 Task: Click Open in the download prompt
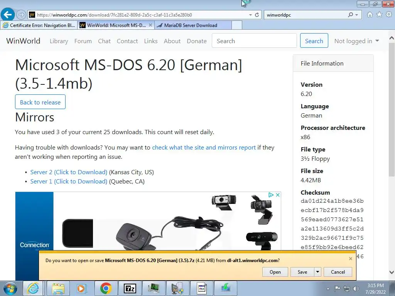coord(275,272)
